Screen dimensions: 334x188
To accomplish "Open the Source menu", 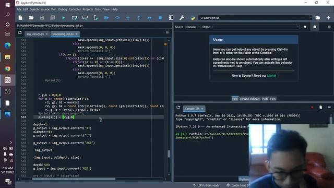I will pyautogui.click(x=45, y=9).
